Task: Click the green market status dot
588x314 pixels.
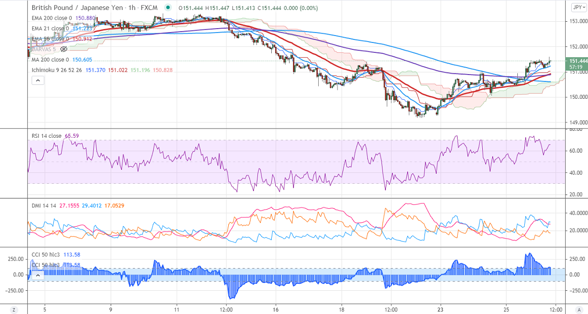Action: tap(169, 8)
